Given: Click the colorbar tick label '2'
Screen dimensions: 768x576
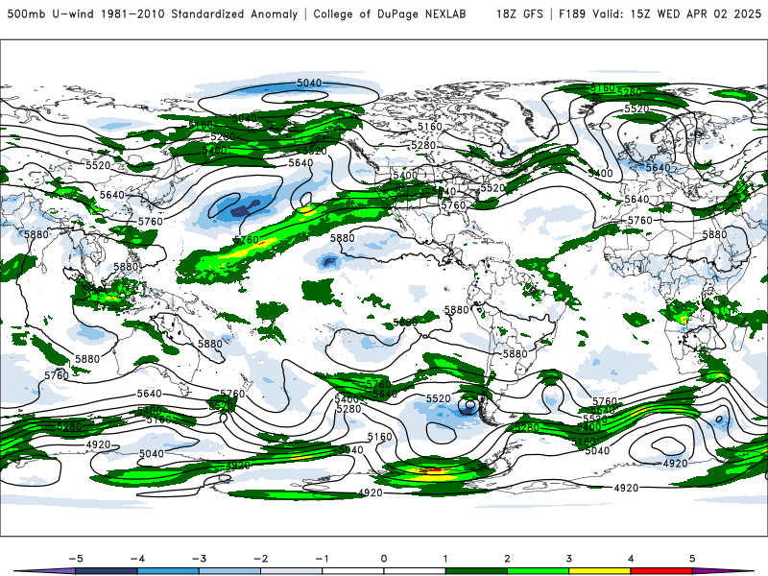Looking at the screenshot, I should coord(507,559).
